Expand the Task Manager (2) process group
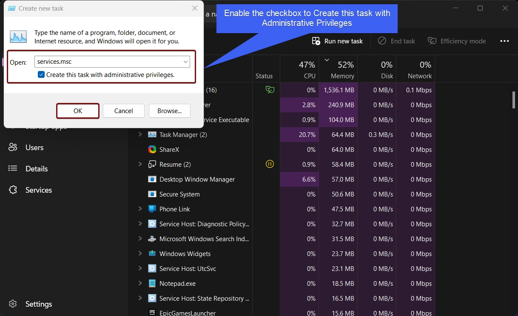Image resolution: width=518 pixels, height=316 pixels. (140, 134)
